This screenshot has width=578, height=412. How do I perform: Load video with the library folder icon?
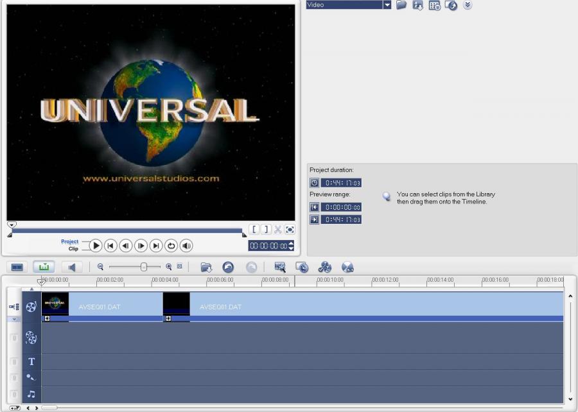(x=401, y=4)
